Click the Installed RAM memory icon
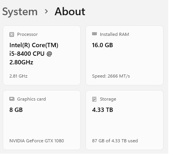Image resolution: width=169 pixels, height=154 pixels. 94,34
